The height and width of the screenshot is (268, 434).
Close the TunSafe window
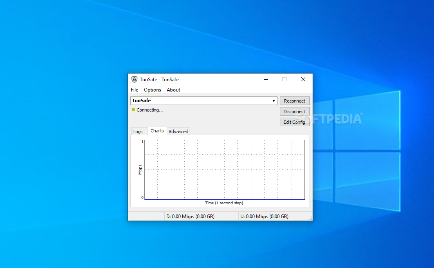[303, 79]
